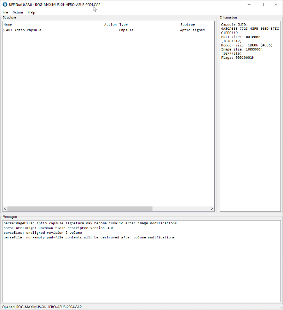Open the Action menu
The height and width of the screenshot is (310, 283).
click(x=17, y=12)
